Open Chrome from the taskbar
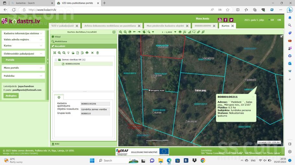This screenshot has width=295, height=165. (203, 160)
